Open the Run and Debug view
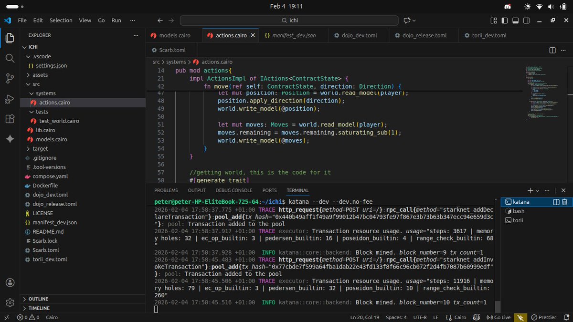 point(10,99)
